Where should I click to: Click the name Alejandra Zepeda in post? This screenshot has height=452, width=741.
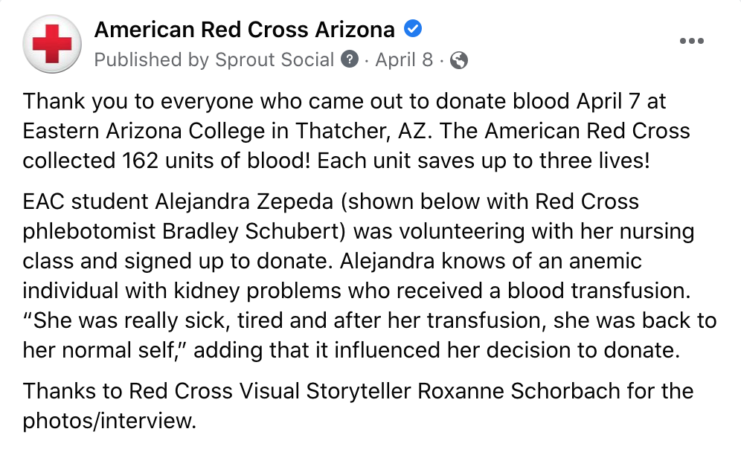click(244, 201)
